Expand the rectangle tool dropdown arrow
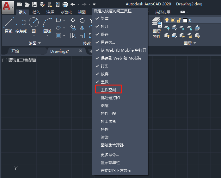221x178 pixels. point(64,21)
